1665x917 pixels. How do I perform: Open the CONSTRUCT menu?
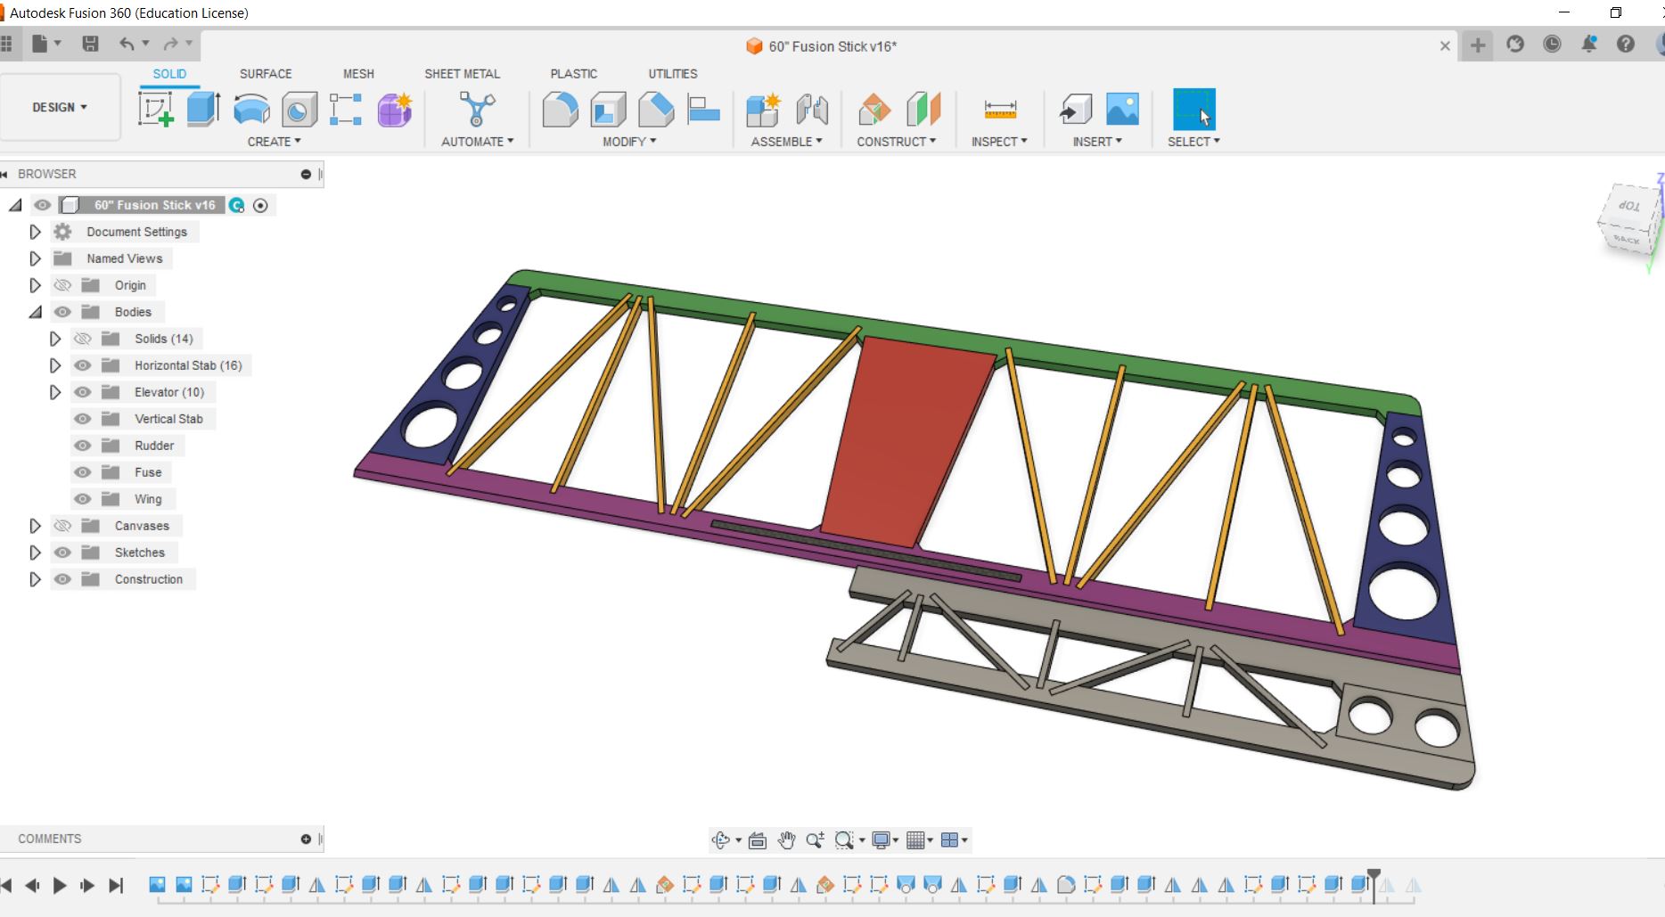coord(896,142)
